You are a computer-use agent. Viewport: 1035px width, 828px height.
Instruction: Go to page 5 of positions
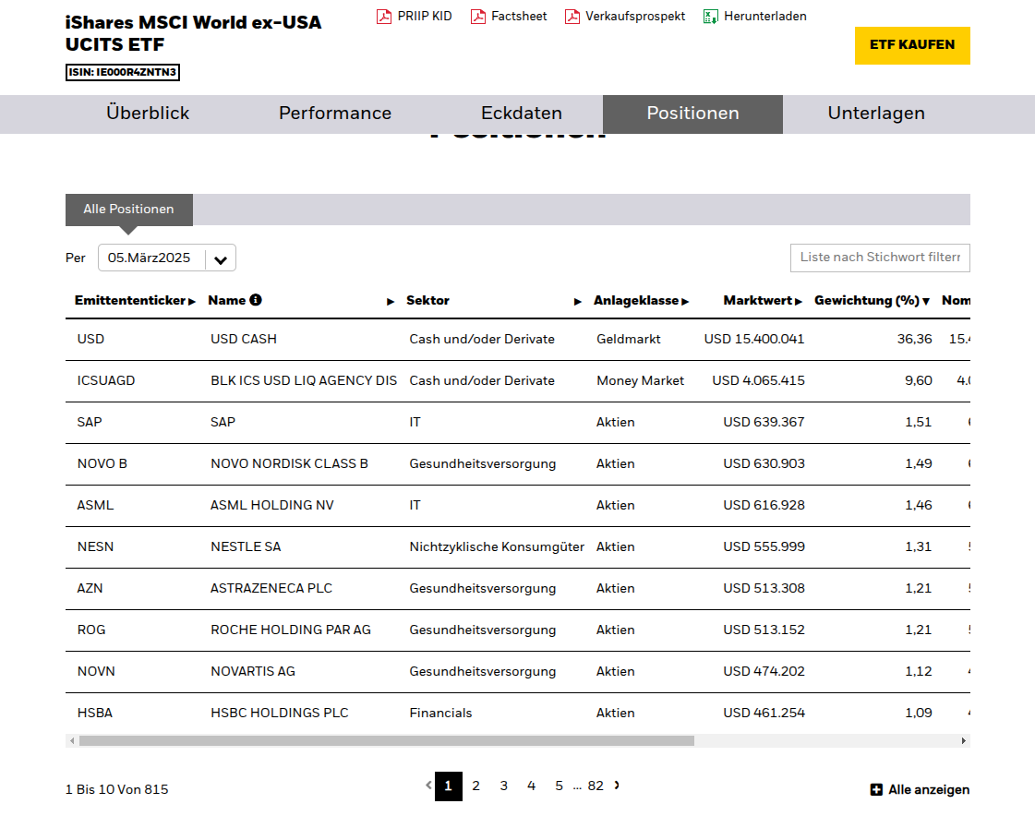(560, 786)
